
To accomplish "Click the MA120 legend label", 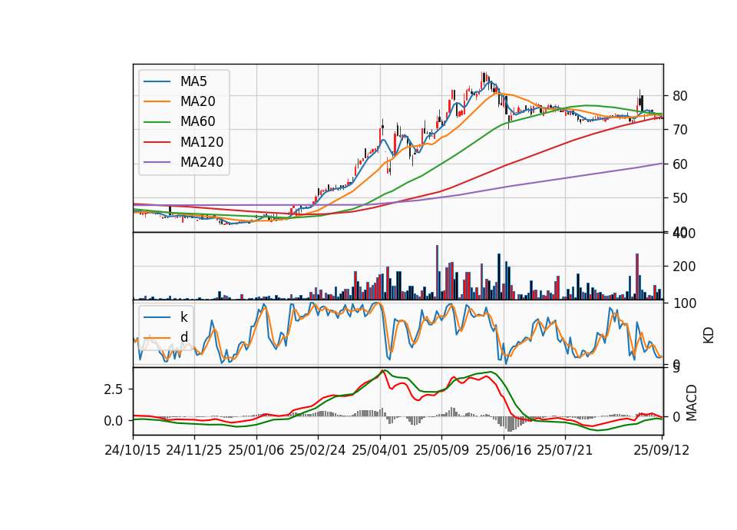I will coord(202,142).
